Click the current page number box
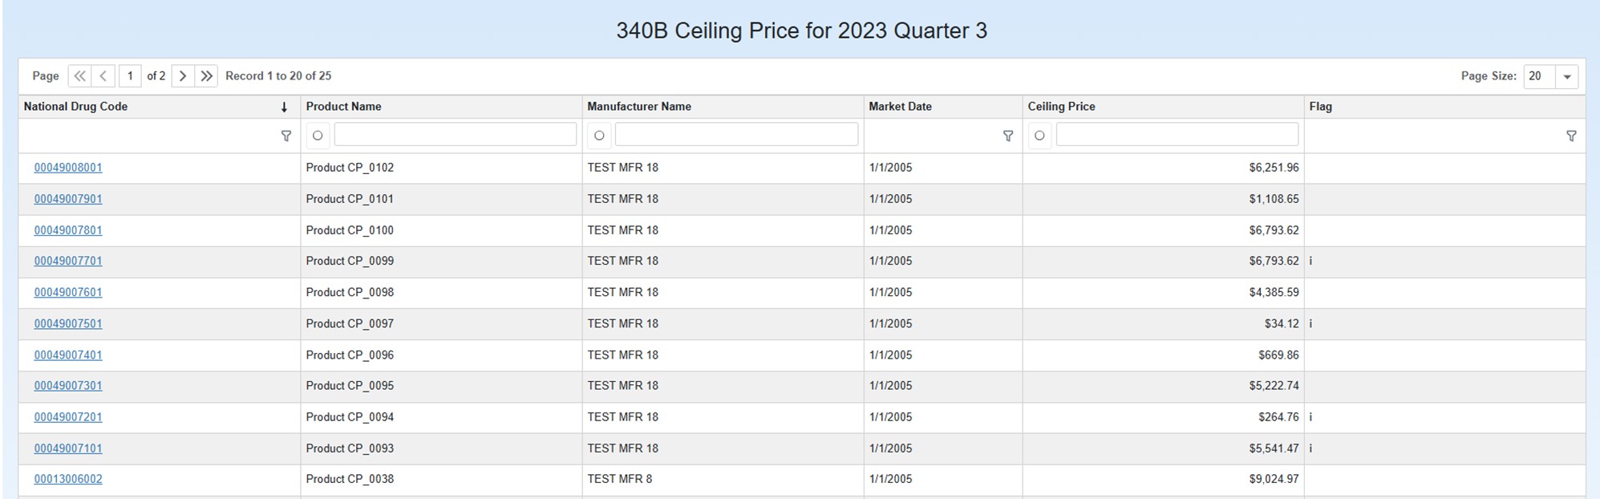Image resolution: width=1600 pixels, height=499 pixels. (x=130, y=76)
